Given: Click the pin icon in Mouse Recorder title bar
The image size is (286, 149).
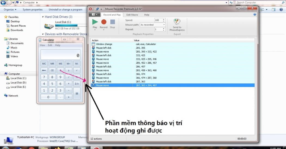Looking at the screenshot, I should point(97,9).
